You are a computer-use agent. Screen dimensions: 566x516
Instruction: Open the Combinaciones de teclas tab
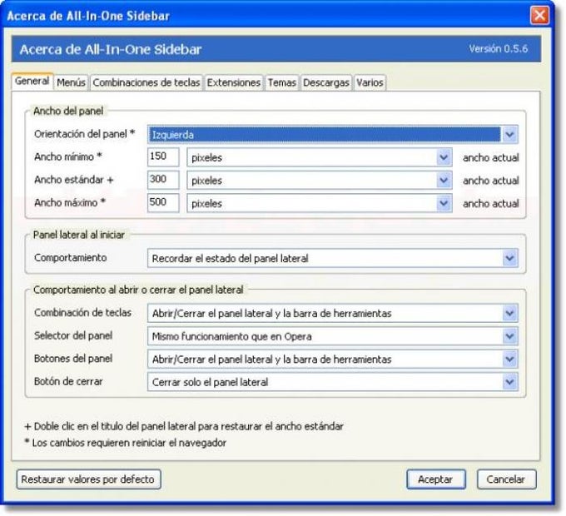[x=146, y=82]
